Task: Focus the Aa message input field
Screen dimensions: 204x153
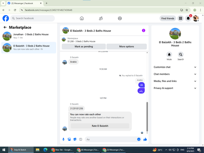Action: pyautogui.click(x=111, y=140)
